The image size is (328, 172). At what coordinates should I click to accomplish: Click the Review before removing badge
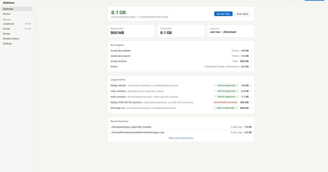[225, 102]
